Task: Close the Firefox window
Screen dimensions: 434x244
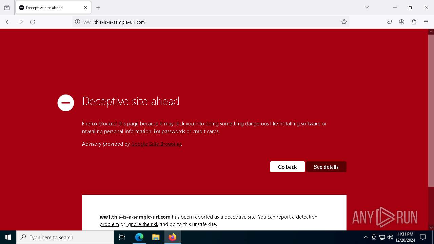Action: (426, 7)
